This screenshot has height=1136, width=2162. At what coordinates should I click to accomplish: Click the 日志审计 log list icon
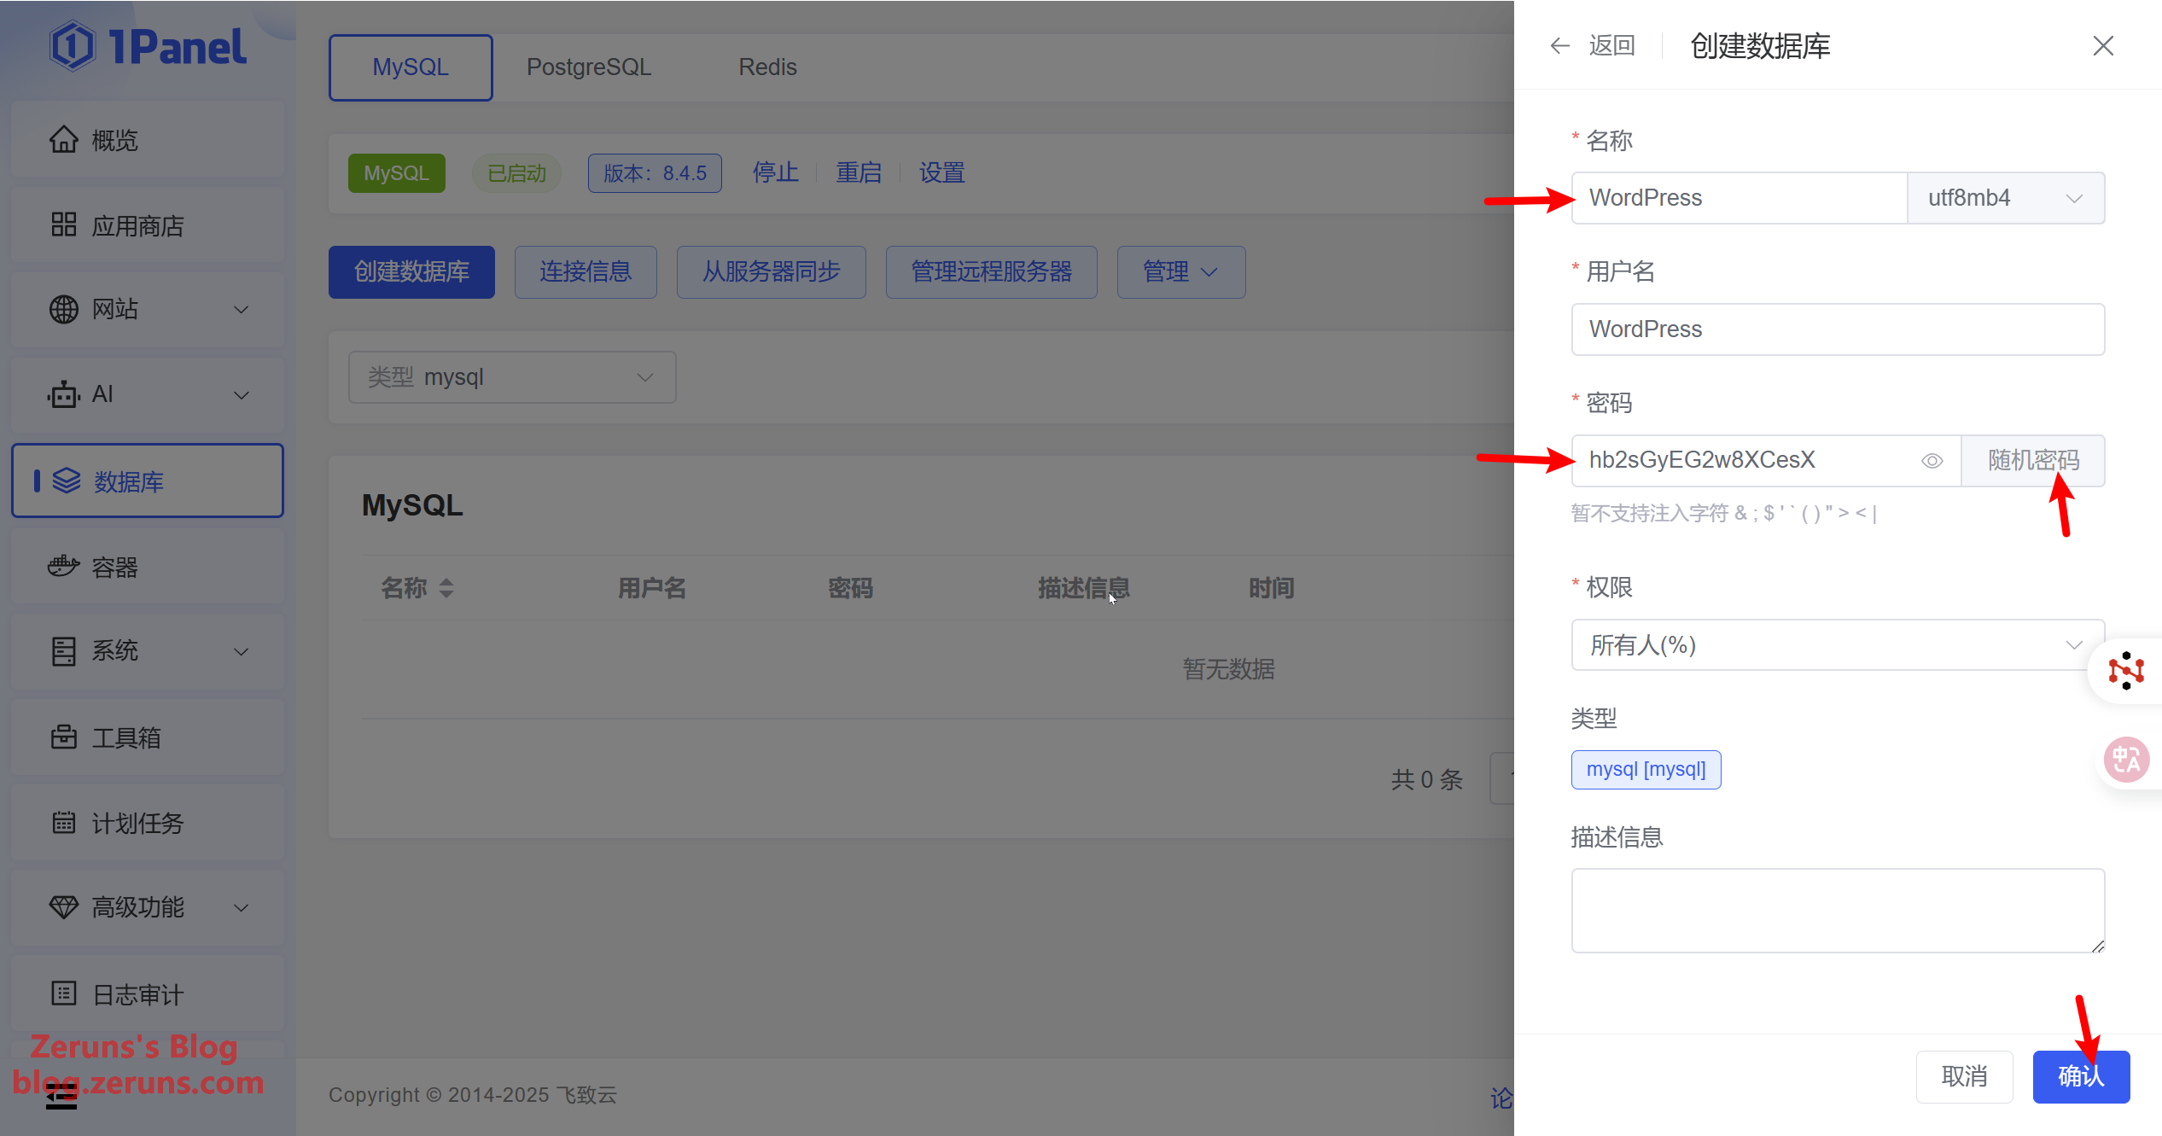click(x=63, y=993)
